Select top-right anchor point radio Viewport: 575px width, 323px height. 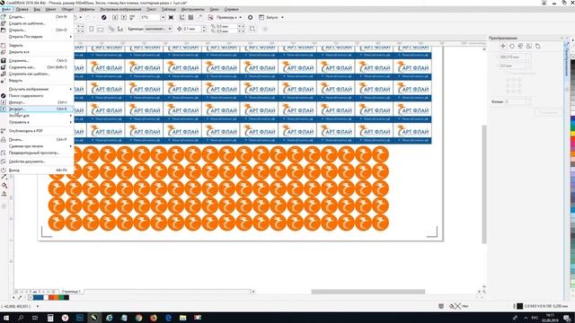click(x=519, y=79)
